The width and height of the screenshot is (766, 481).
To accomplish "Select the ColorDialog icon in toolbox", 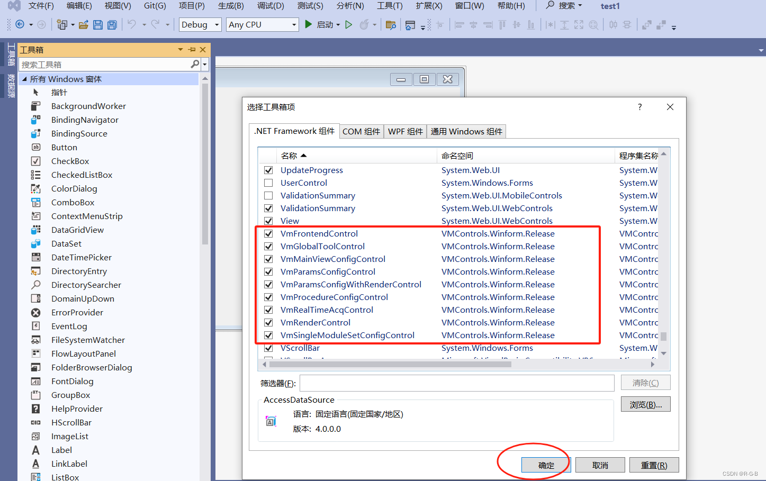I will 36,188.
